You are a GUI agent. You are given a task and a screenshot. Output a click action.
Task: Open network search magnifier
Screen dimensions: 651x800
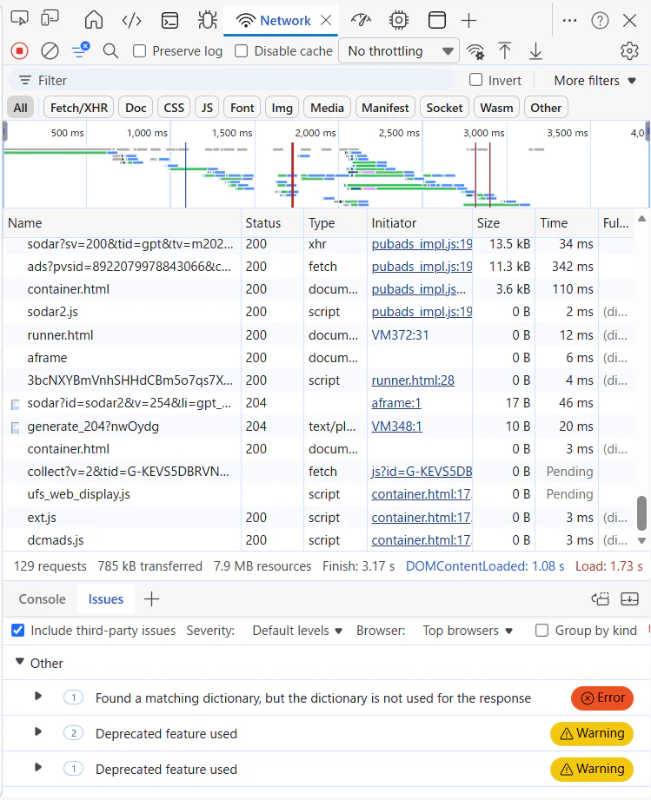tap(110, 51)
